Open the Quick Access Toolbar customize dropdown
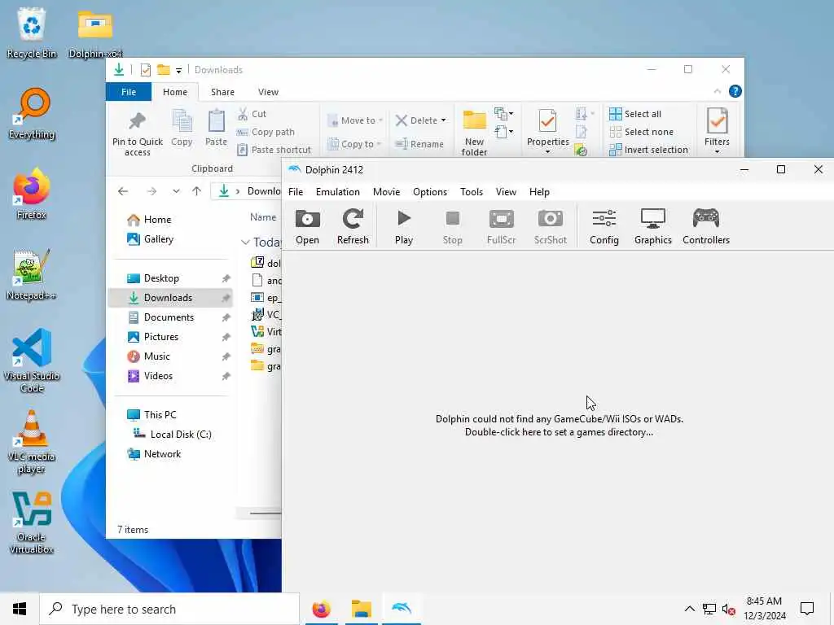This screenshot has height=625, width=834. tap(178, 70)
